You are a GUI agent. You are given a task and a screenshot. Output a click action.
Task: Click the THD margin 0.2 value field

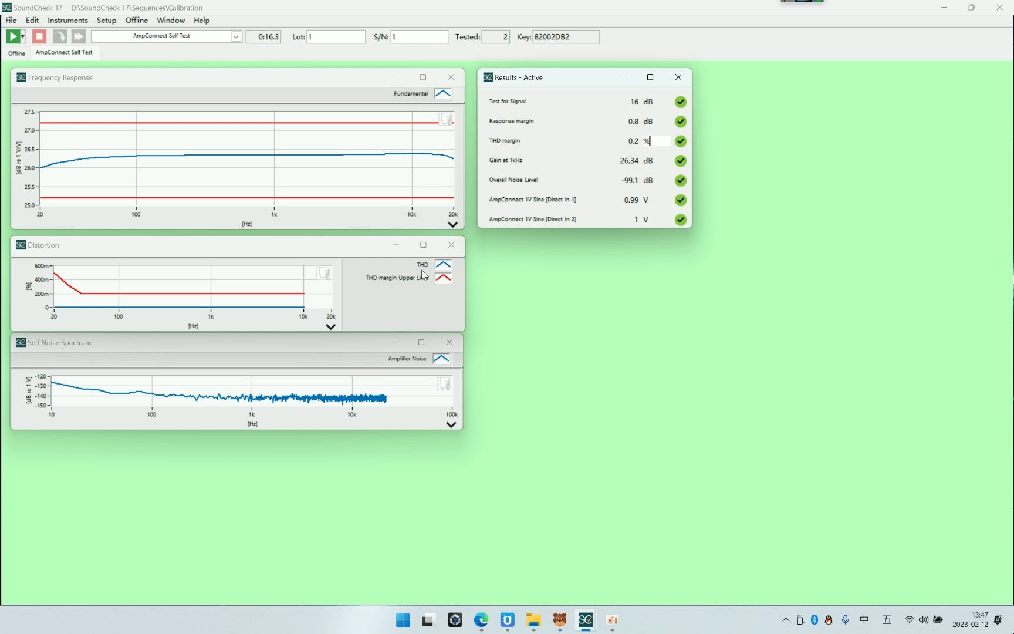point(633,141)
